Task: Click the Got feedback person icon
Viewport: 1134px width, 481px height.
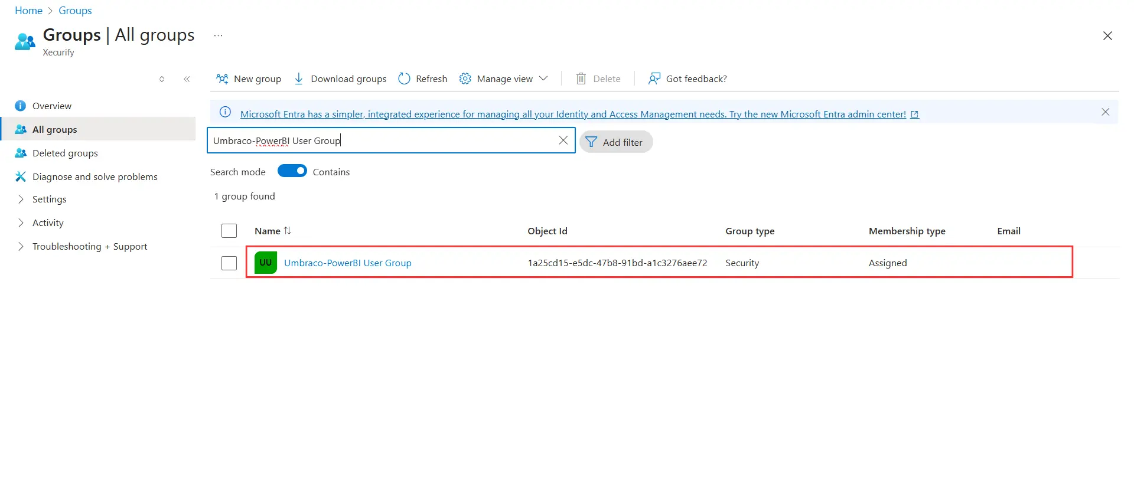Action: (x=654, y=78)
